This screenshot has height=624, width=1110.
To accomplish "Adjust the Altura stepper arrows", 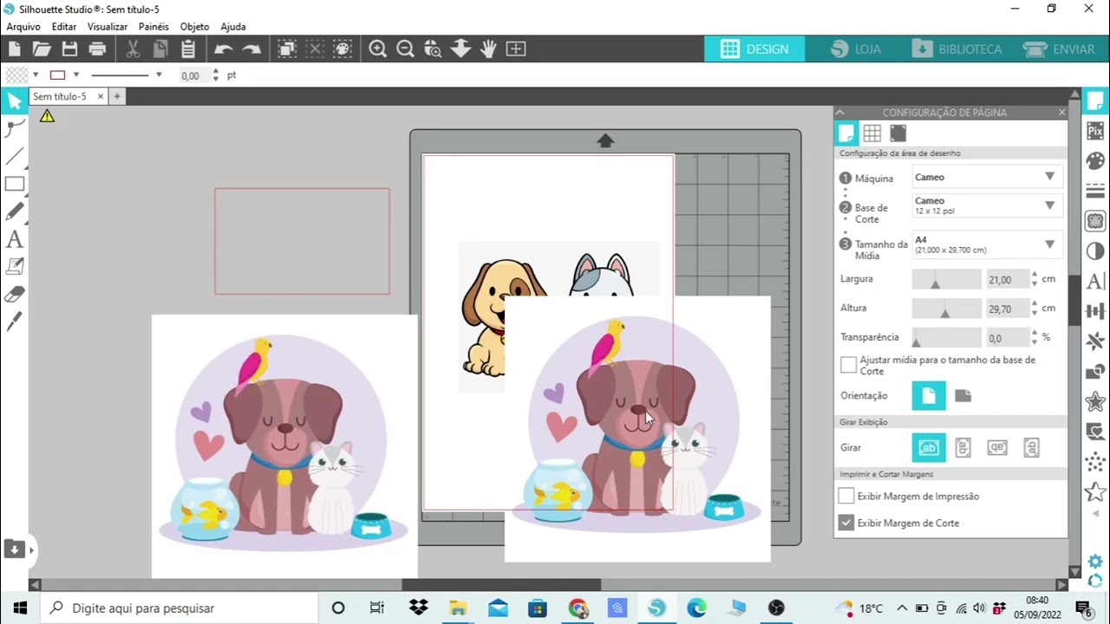I will coord(1033,309).
